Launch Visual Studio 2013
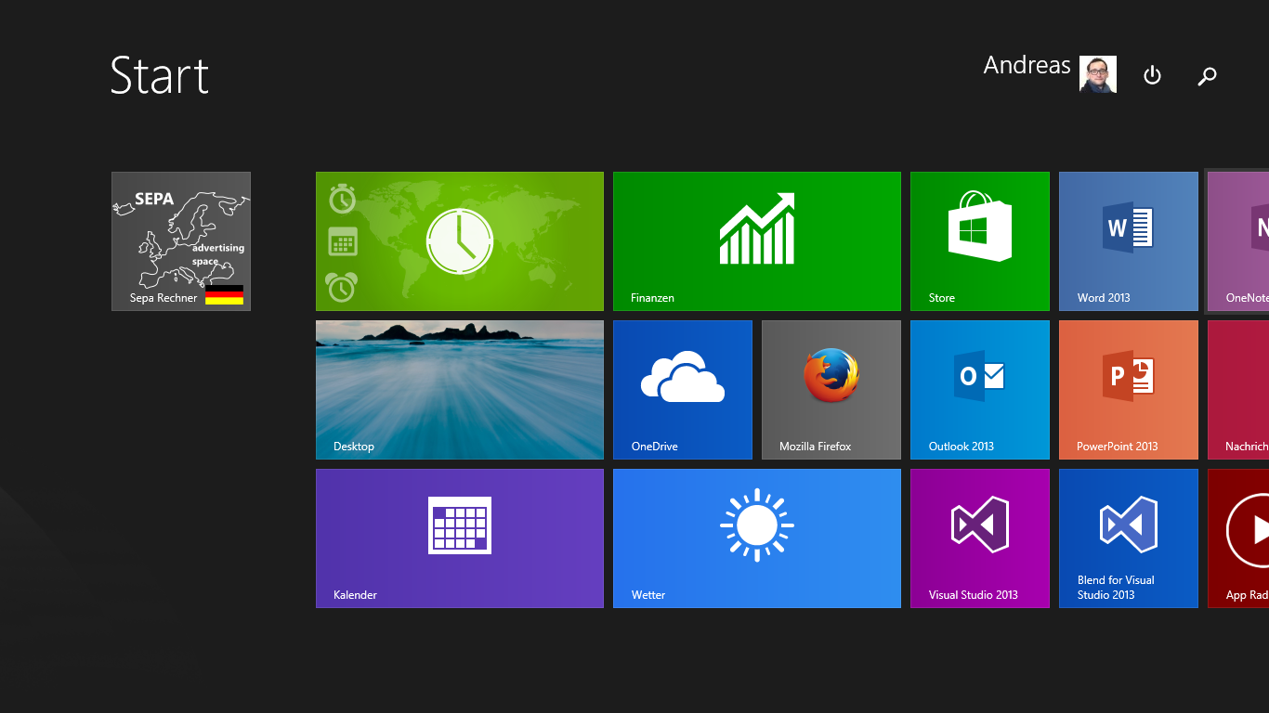The height and width of the screenshot is (713, 1269). pos(980,538)
